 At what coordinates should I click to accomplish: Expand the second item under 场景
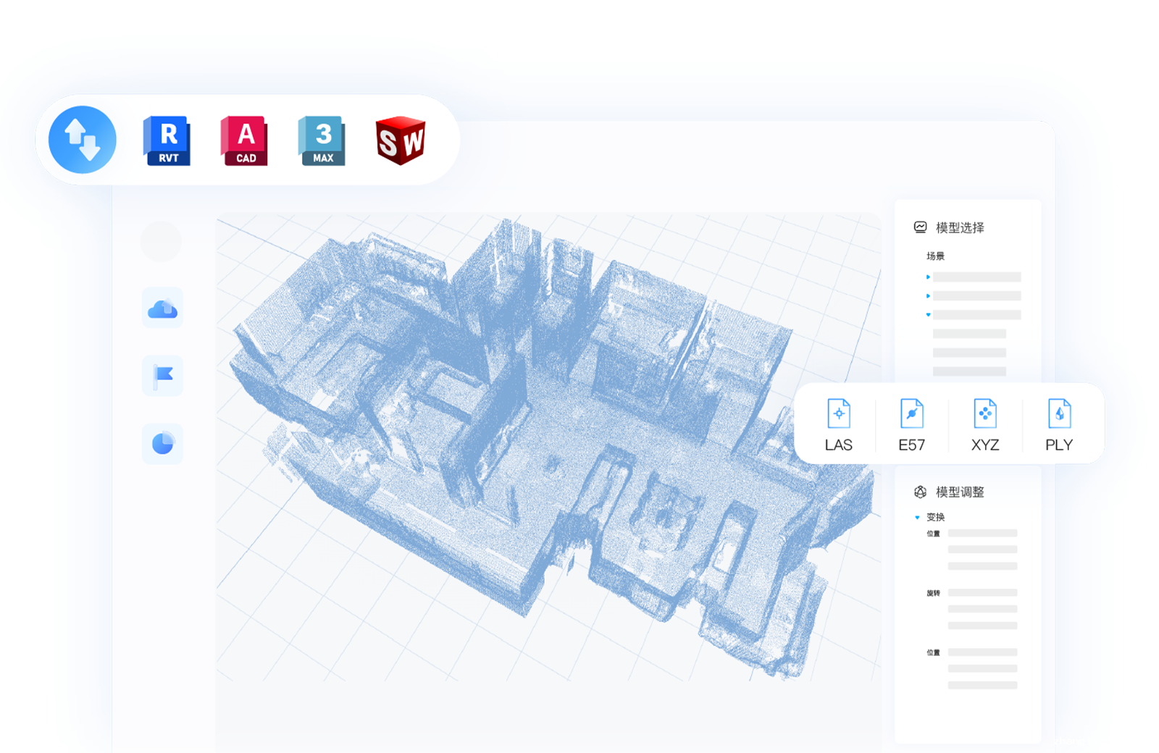928,296
